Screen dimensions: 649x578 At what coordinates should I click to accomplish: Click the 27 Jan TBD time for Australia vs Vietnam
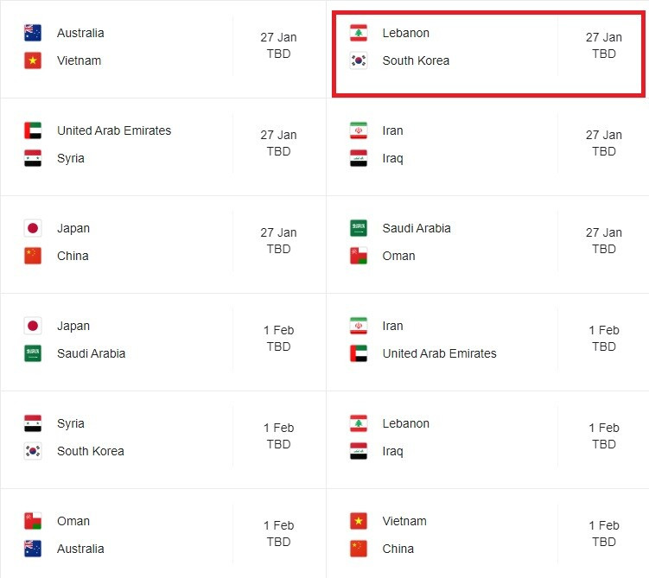278,46
